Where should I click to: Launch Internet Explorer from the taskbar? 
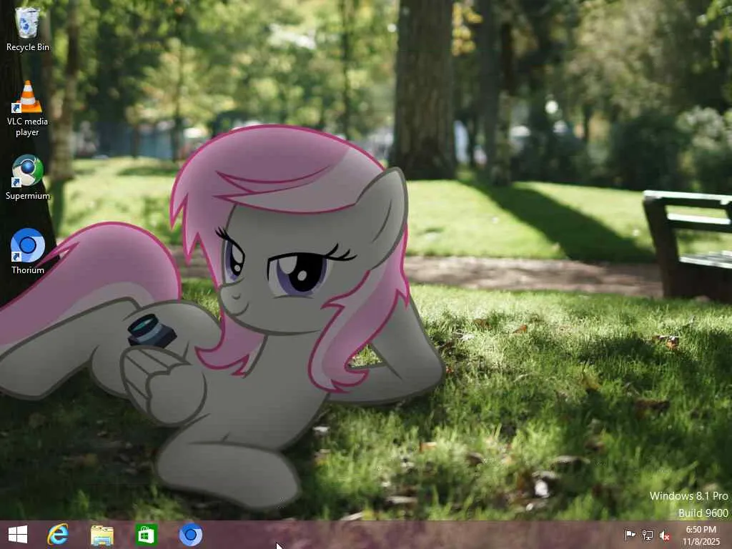[58, 535]
